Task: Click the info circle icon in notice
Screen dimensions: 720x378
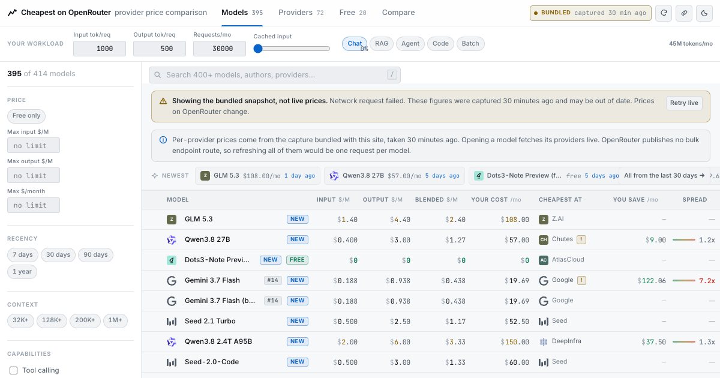Action: tap(163, 139)
